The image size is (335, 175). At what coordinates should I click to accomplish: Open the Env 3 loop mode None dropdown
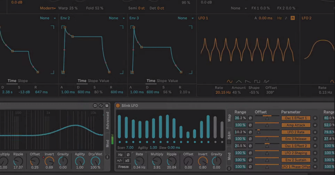click(186, 18)
